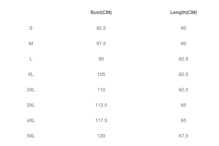
Task: Click the XL size row label
Action: pyautogui.click(x=31, y=74)
